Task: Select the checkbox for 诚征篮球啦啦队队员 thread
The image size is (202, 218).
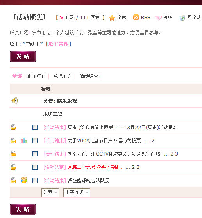Action: (x=35, y=180)
